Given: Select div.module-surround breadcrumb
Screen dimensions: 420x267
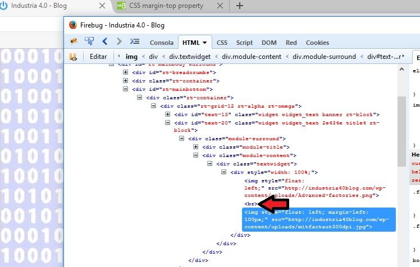Looking at the screenshot, I should pyautogui.click(x=324, y=57).
